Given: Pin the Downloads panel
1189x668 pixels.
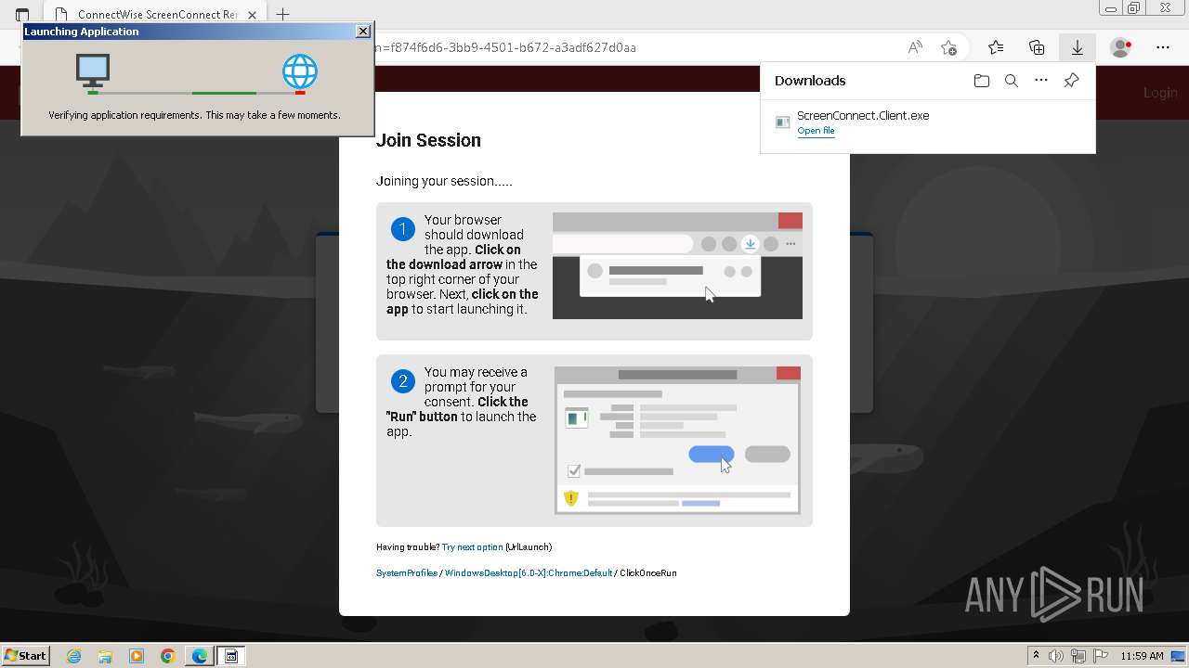Looking at the screenshot, I should (1071, 81).
